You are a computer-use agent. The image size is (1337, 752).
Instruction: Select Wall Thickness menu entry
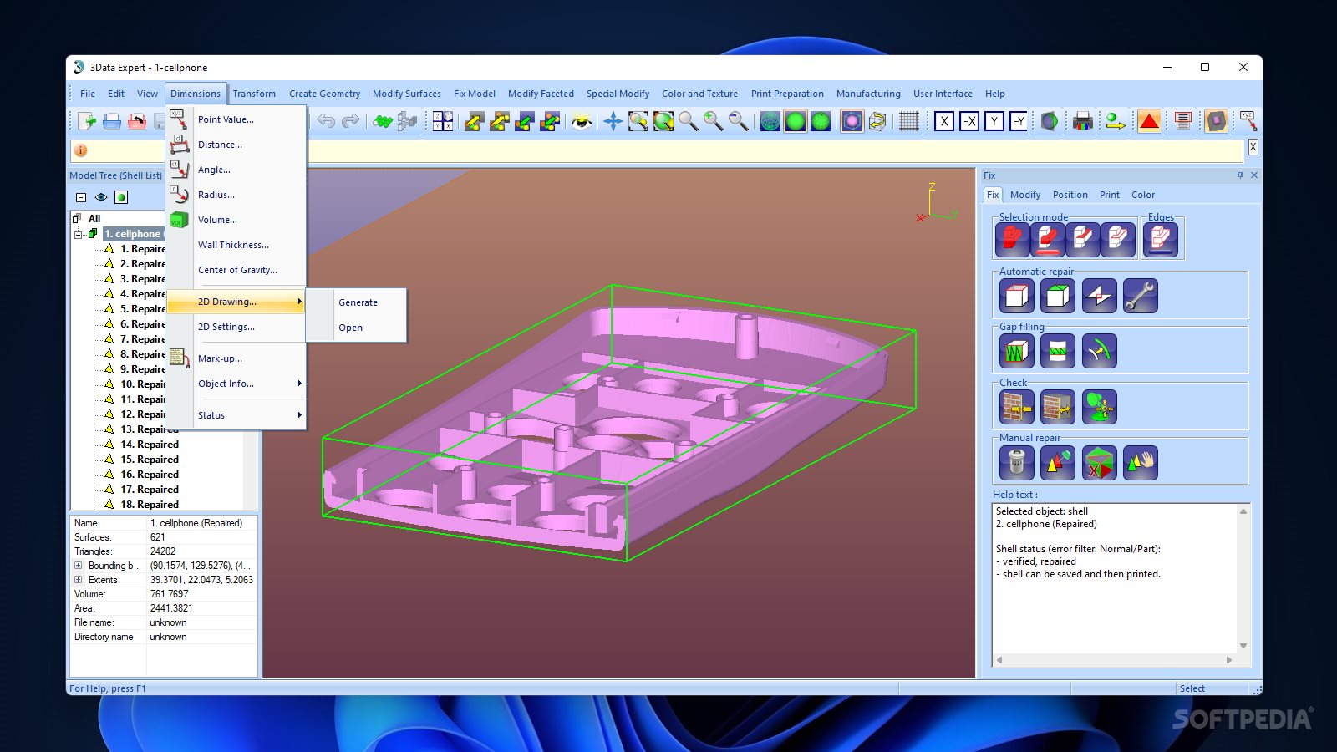[236, 245]
